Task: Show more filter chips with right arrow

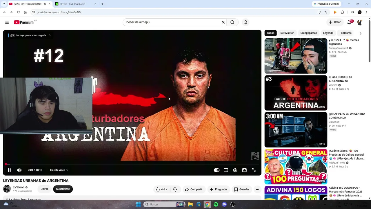Action: click(360, 33)
